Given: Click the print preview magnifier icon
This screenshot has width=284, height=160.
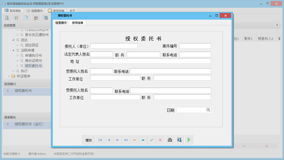Looking at the screenshot, I should (x=180, y=140).
